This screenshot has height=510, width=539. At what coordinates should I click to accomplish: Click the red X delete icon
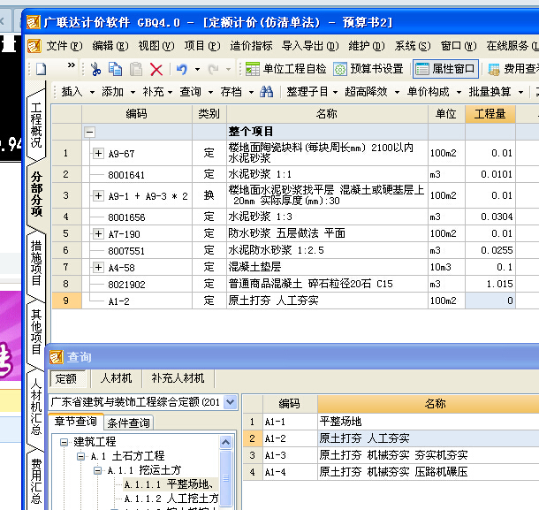156,70
